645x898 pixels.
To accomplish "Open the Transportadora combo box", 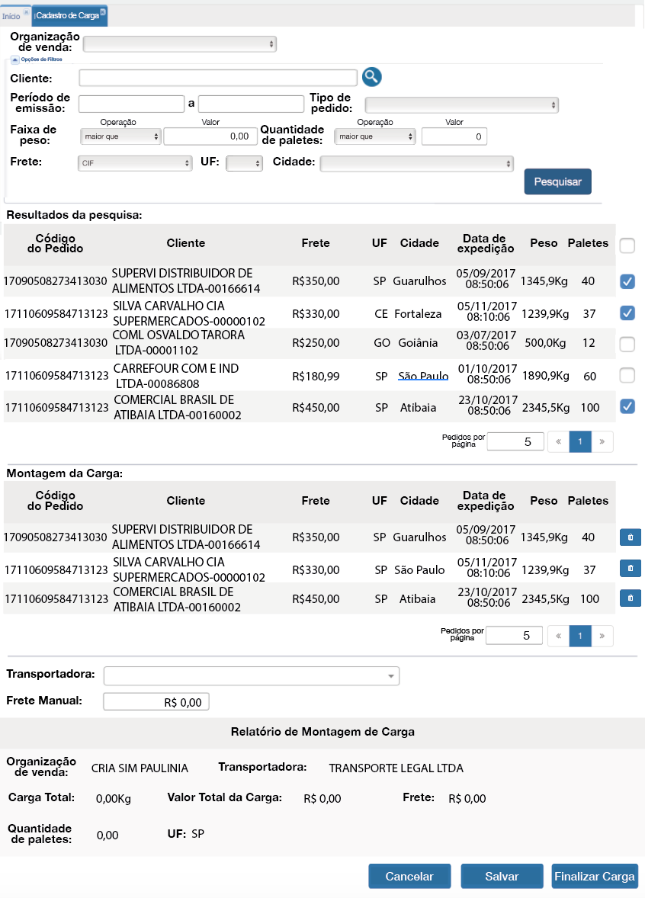I will point(252,676).
